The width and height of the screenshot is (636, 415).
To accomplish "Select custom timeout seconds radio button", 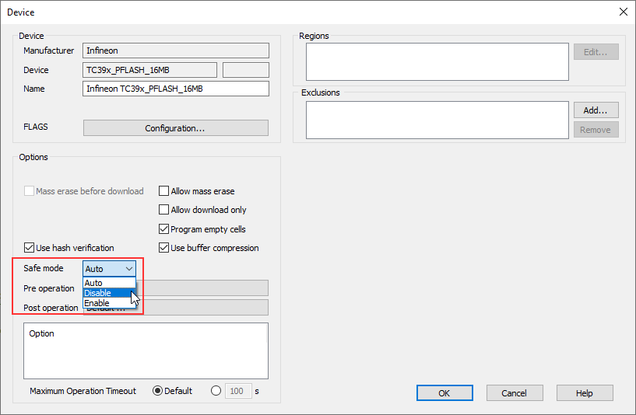I will click(216, 391).
